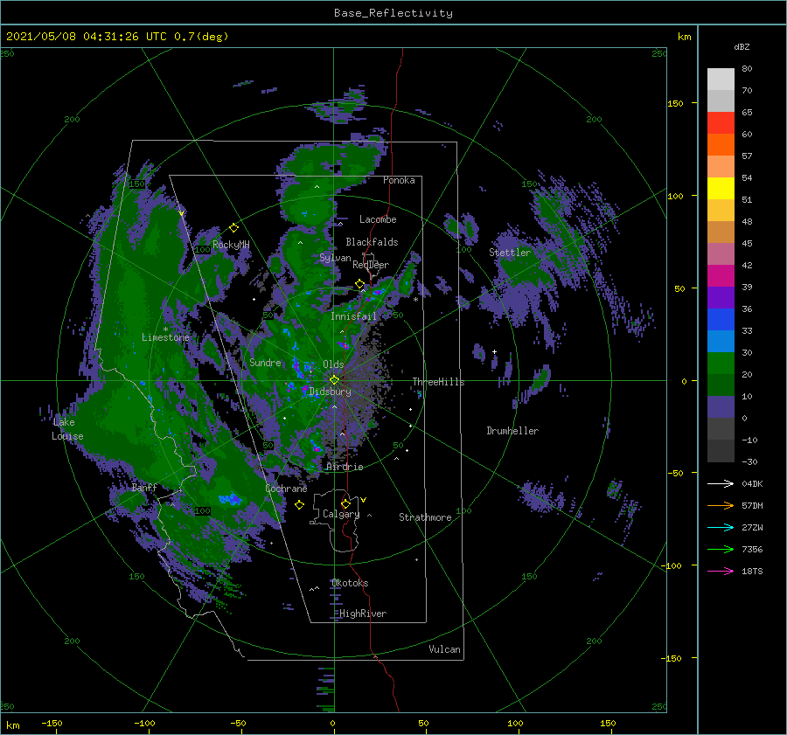This screenshot has width=787, height=735.
Task: Click the Lake Louise label
Action: (67, 429)
